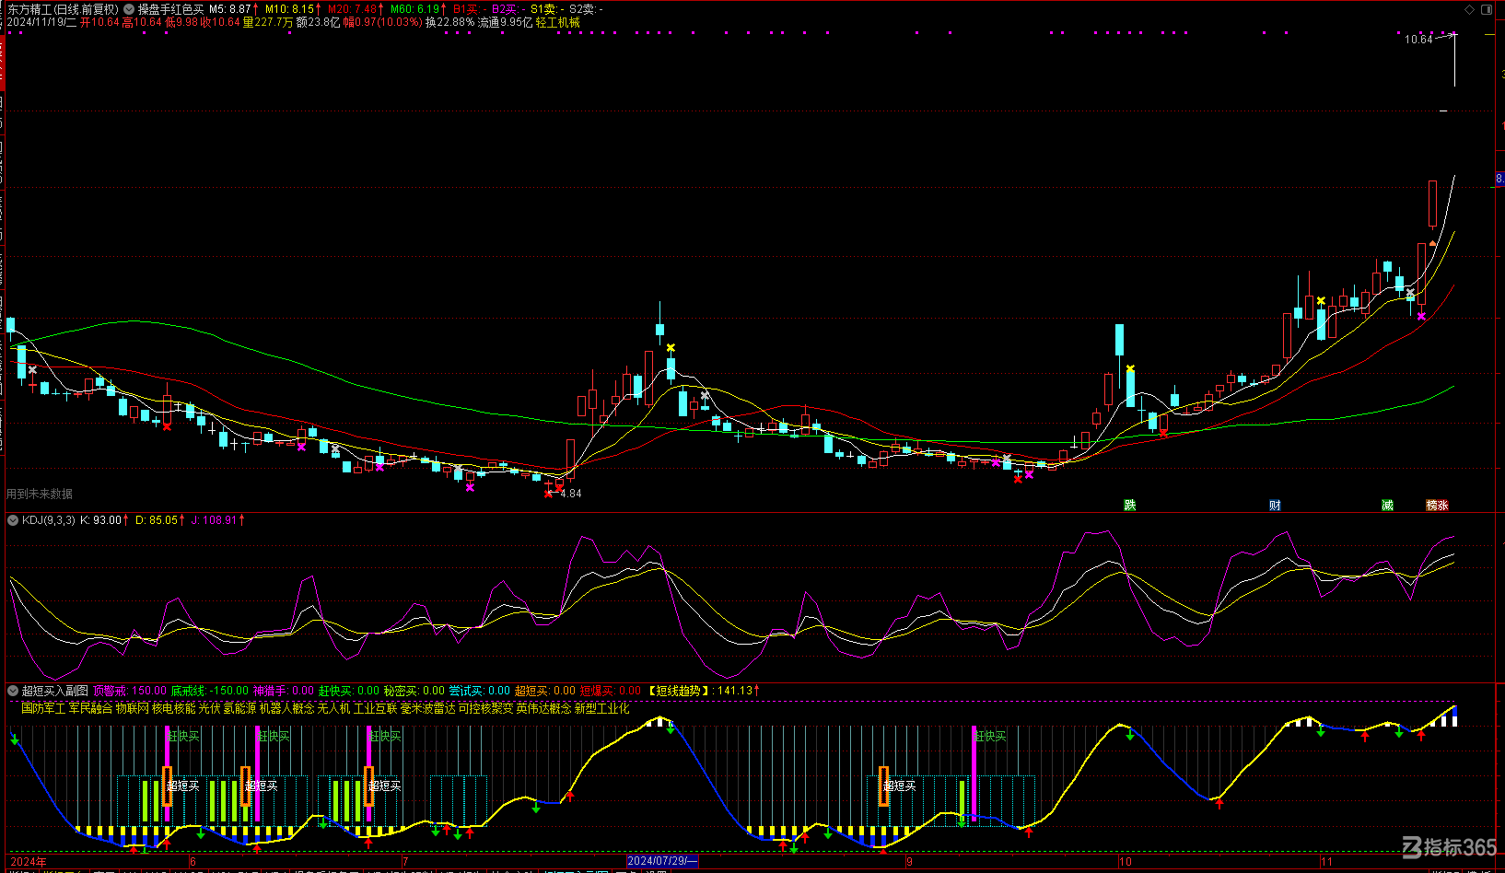Click the diamond icon at top right
1505x873 pixels.
(1469, 9)
